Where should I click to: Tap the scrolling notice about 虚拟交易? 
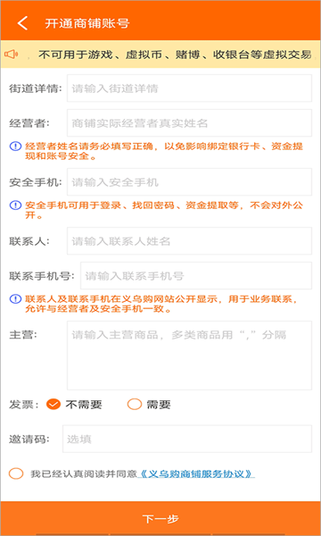point(175,54)
